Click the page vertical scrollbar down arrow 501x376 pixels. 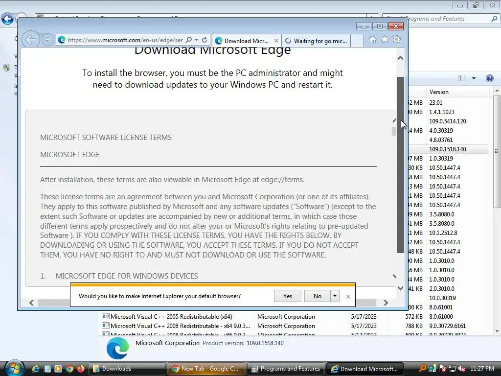400,288
